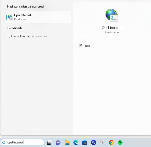Image resolution: width=151 pixels, height=147 pixels.
Task: Click the magnifier icon beside the web result
Action: click(10, 36)
